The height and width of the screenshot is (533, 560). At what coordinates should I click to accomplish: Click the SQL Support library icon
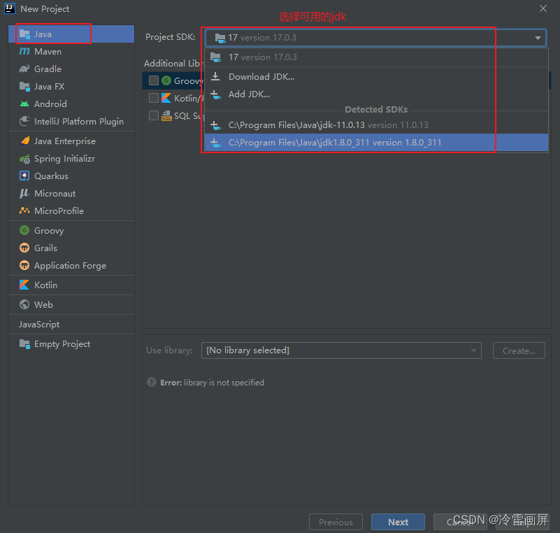(166, 115)
